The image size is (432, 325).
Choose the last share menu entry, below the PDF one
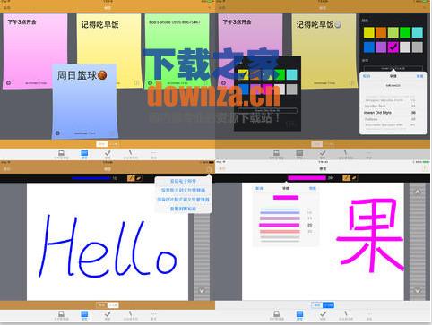click(183, 209)
